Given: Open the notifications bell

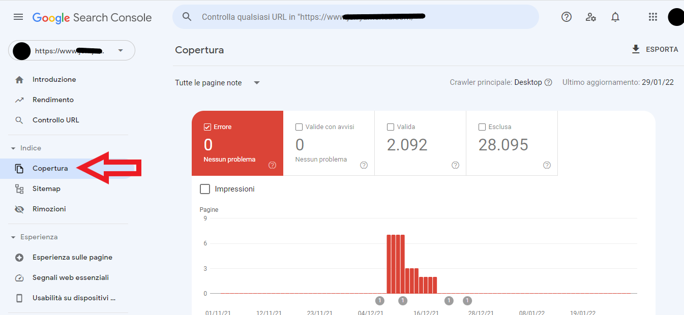Looking at the screenshot, I should [615, 17].
